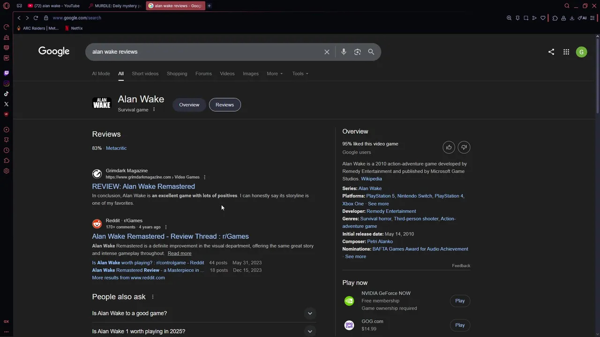Clear the Google search box
Image resolution: width=600 pixels, height=337 pixels.
click(x=327, y=52)
